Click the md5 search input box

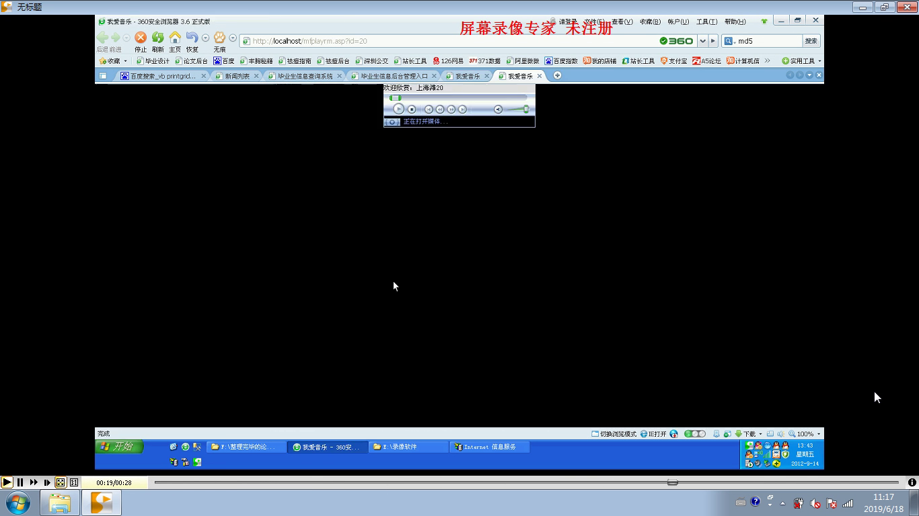pyautogui.click(x=768, y=41)
